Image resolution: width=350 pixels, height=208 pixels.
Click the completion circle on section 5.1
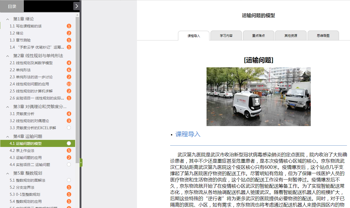[69, 180]
